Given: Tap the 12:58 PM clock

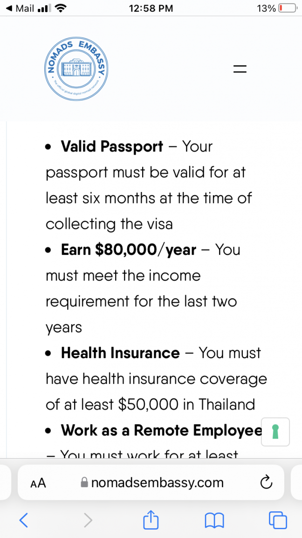Looking at the screenshot, I should pos(151,8).
